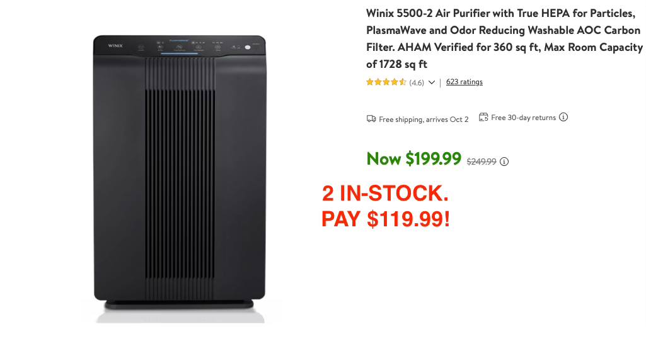Click the Now $199.99 price
This screenshot has height=347, width=646.
[413, 158]
